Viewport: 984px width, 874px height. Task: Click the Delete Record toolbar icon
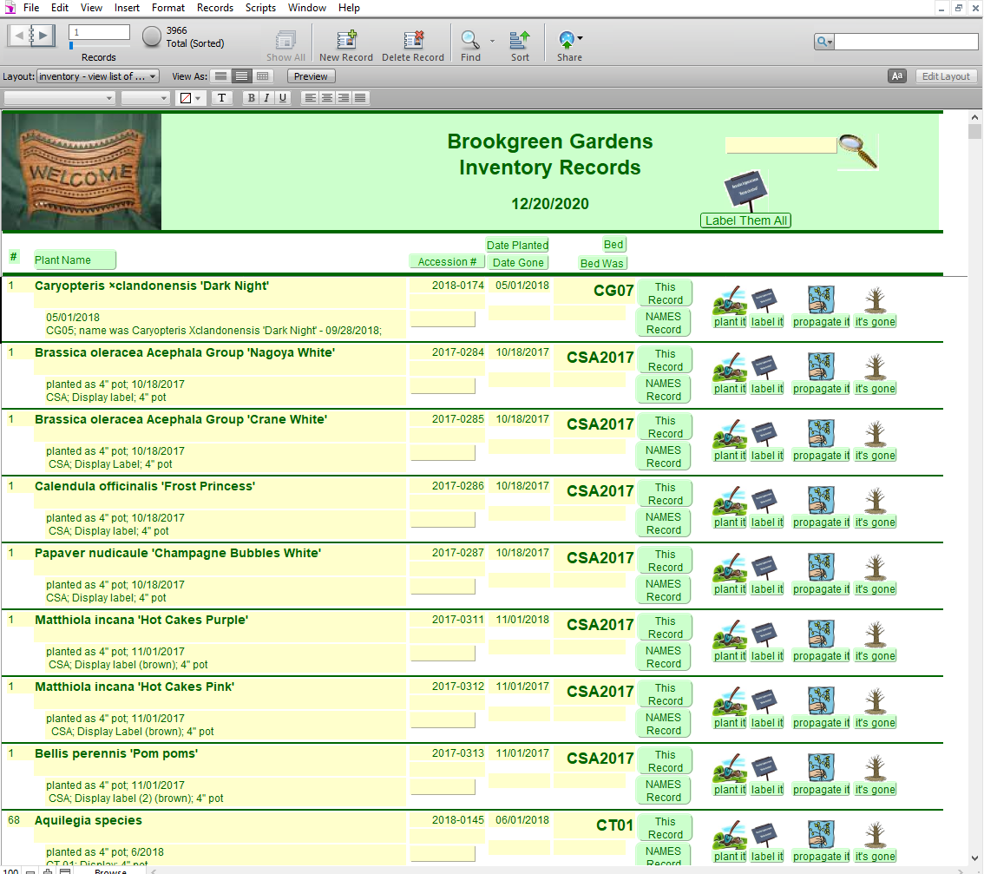tap(414, 40)
